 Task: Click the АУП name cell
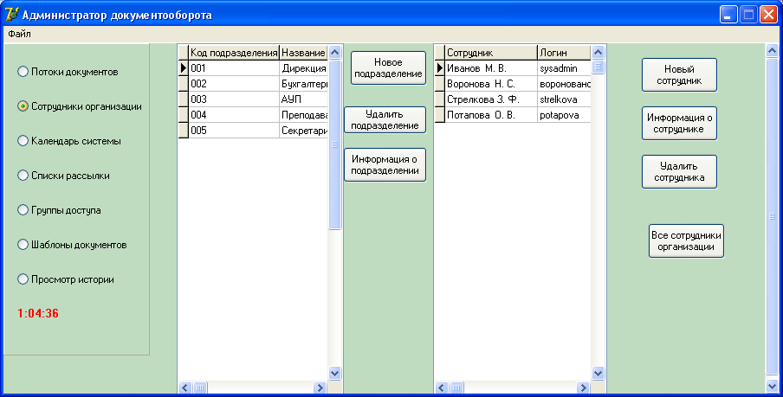[x=304, y=99]
